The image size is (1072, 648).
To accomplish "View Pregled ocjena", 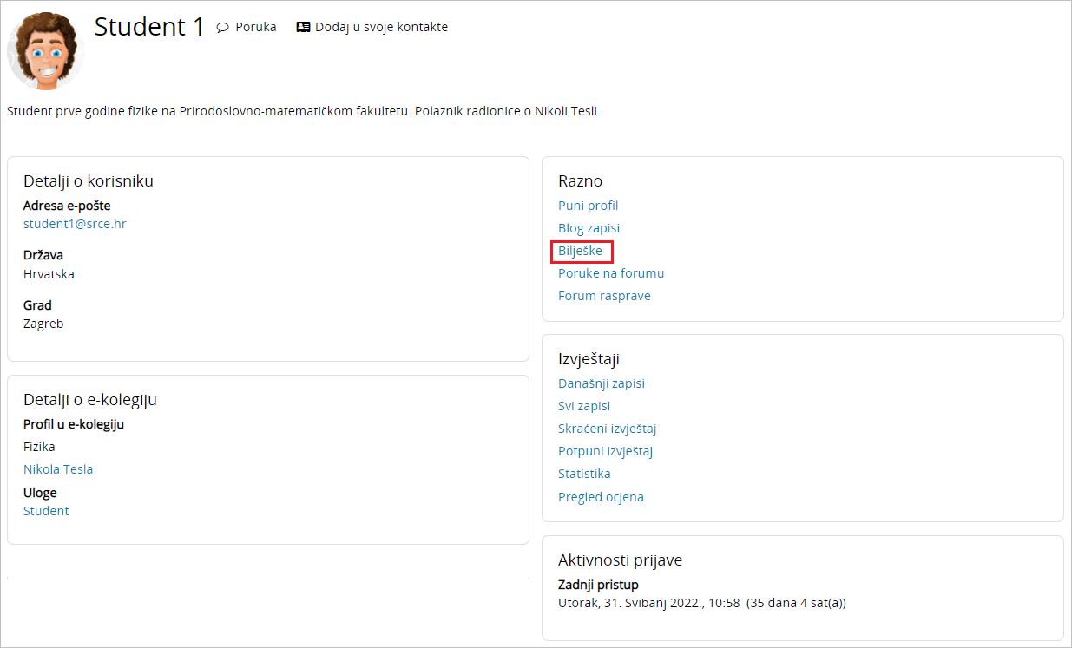I will (x=601, y=497).
